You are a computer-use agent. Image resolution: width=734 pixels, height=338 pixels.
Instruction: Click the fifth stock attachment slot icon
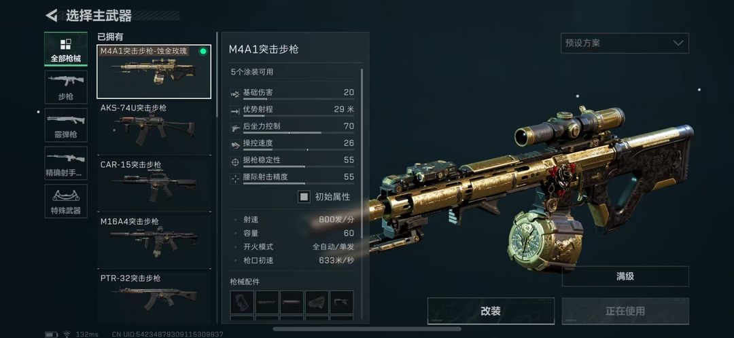pos(342,302)
